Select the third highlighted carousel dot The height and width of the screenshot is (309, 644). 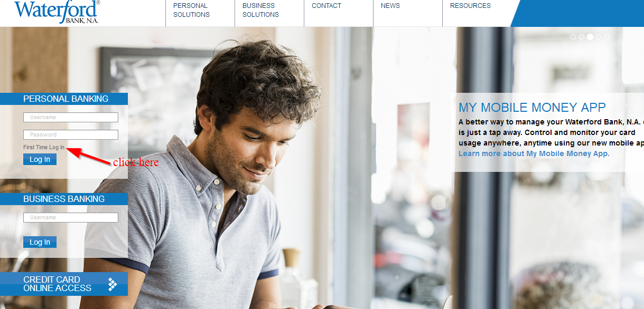point(590,37)
